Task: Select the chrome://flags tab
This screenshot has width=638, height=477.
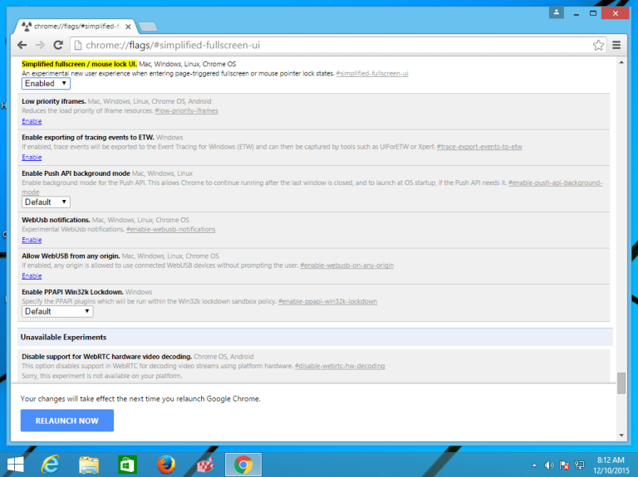Action: point(76,27)
